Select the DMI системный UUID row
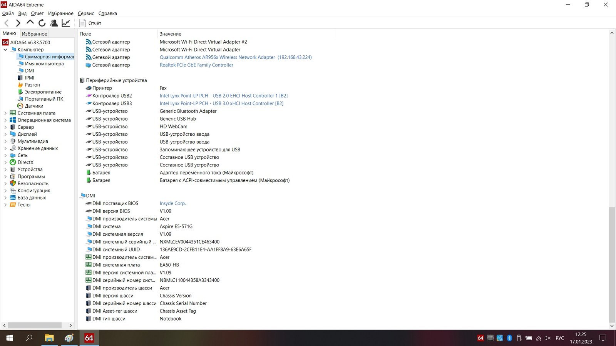The width and height of the screenshot is (616, 346). tap(116, 250)
